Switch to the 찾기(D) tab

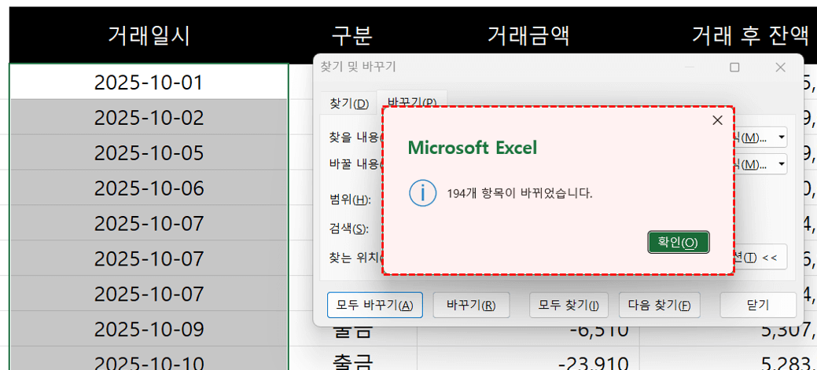[348, 103]
